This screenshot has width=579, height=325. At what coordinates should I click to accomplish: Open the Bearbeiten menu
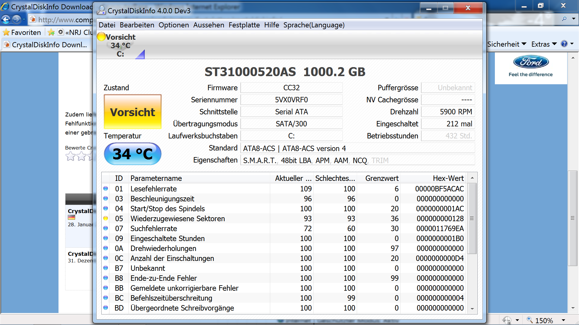(137, 25)
